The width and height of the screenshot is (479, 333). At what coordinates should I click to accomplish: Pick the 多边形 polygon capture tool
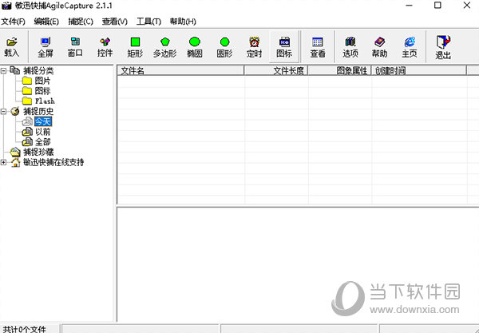tap(165, 46)
